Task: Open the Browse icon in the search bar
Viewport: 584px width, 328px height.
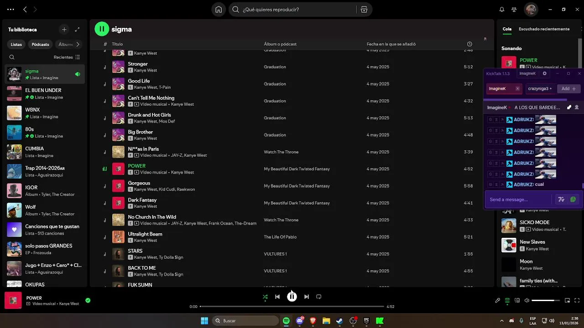Action: click(x=364, y=10)
